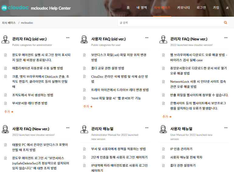Open 내 영역 in the top navigation

click(142, 8)
